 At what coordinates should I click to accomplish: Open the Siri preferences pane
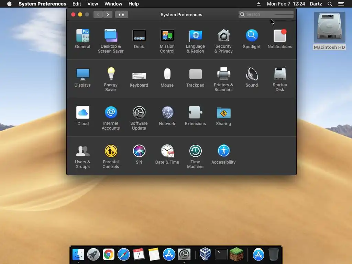139,154
